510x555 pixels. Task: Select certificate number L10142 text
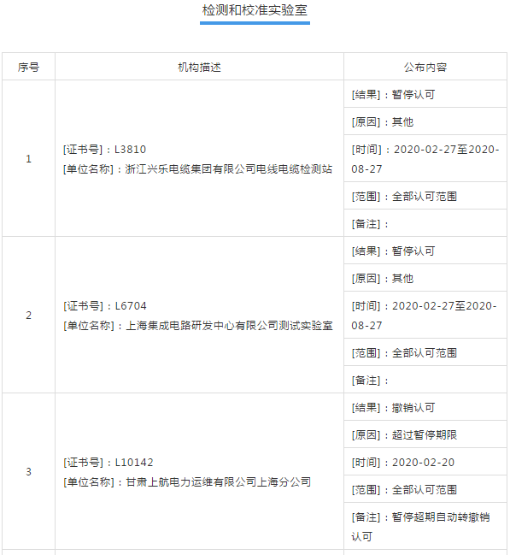click(134, 463)
